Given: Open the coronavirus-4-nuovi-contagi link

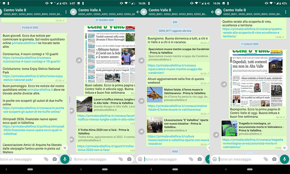Looking at the screenshot, I should [32, 59].
